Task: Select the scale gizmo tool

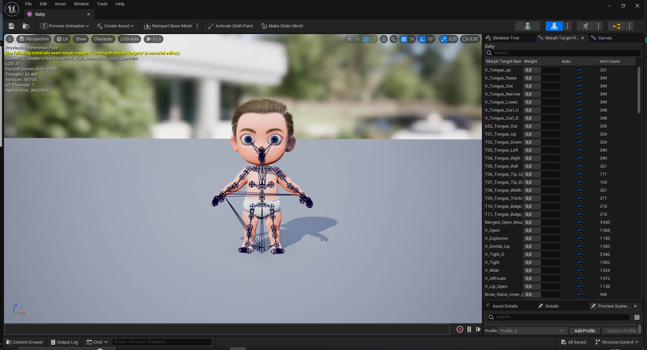Action: pos(373,39)
